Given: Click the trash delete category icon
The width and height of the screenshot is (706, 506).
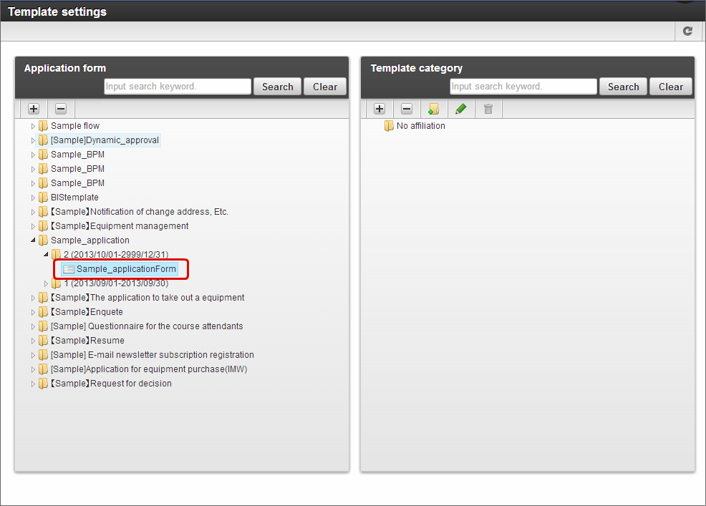Looking at the screenshot, I should (488, 109).
